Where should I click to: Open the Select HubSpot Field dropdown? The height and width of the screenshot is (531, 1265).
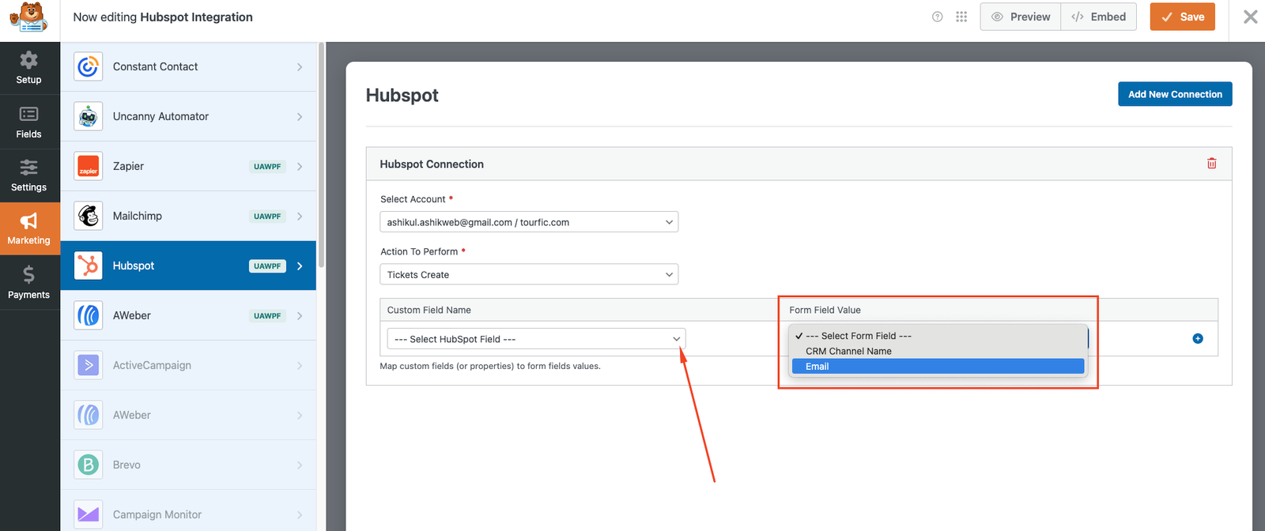(536, 339)
